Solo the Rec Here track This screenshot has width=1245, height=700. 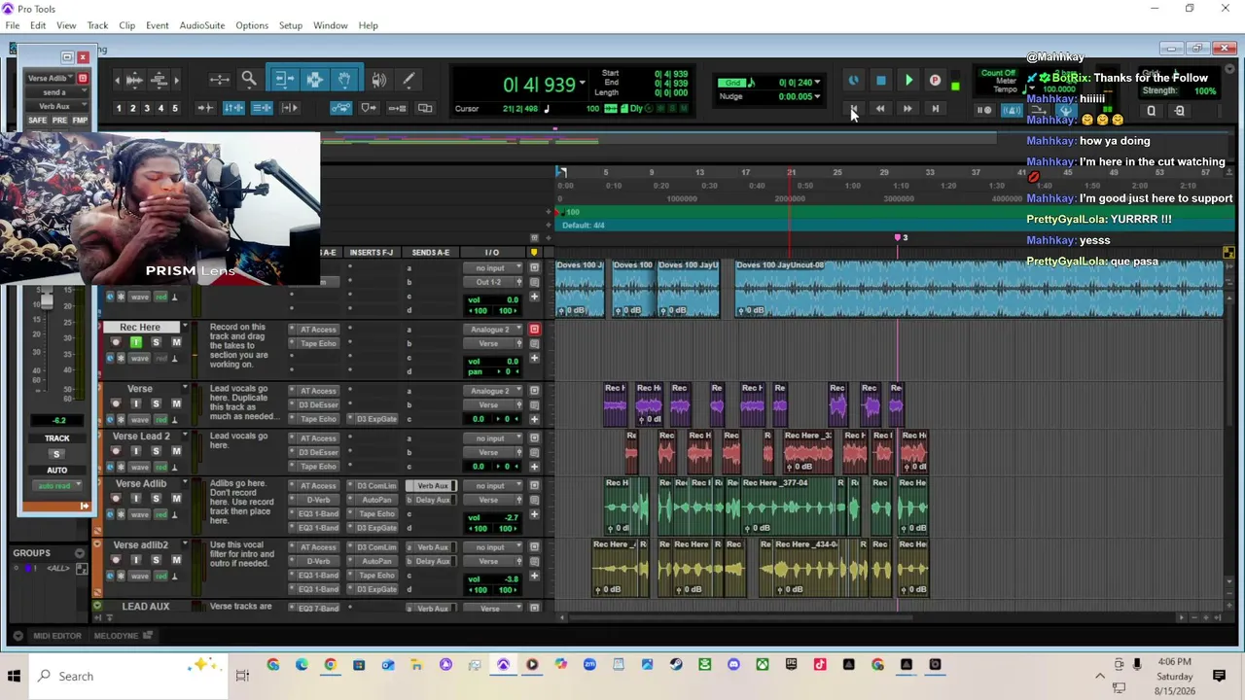pyautogui.click(x=156, y=342)
